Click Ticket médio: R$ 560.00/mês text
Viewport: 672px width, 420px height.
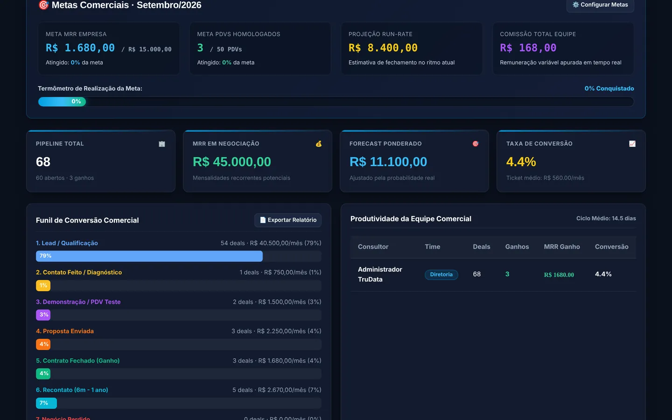coord(545,178)
